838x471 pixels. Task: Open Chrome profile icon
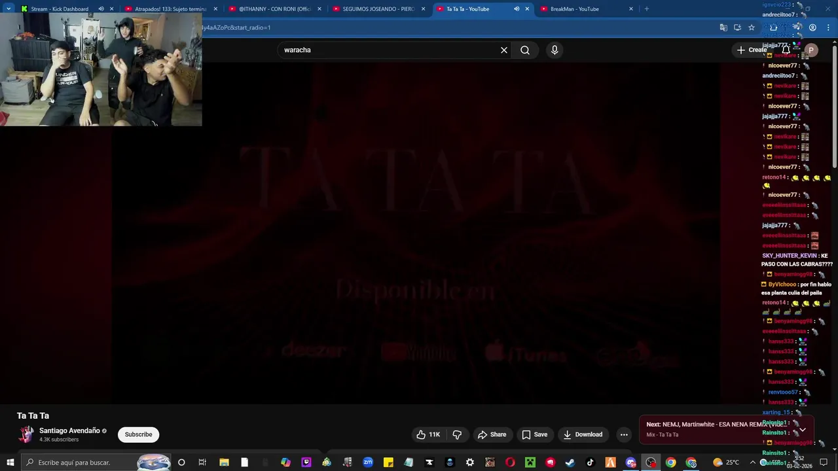[x=812, y=27]
